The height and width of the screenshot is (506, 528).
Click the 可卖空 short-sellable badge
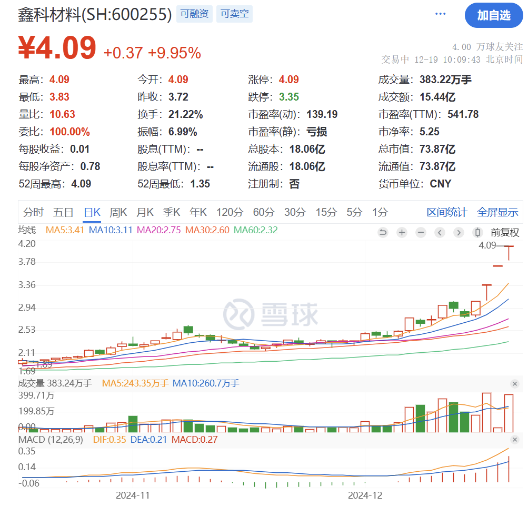coord(234,13)
